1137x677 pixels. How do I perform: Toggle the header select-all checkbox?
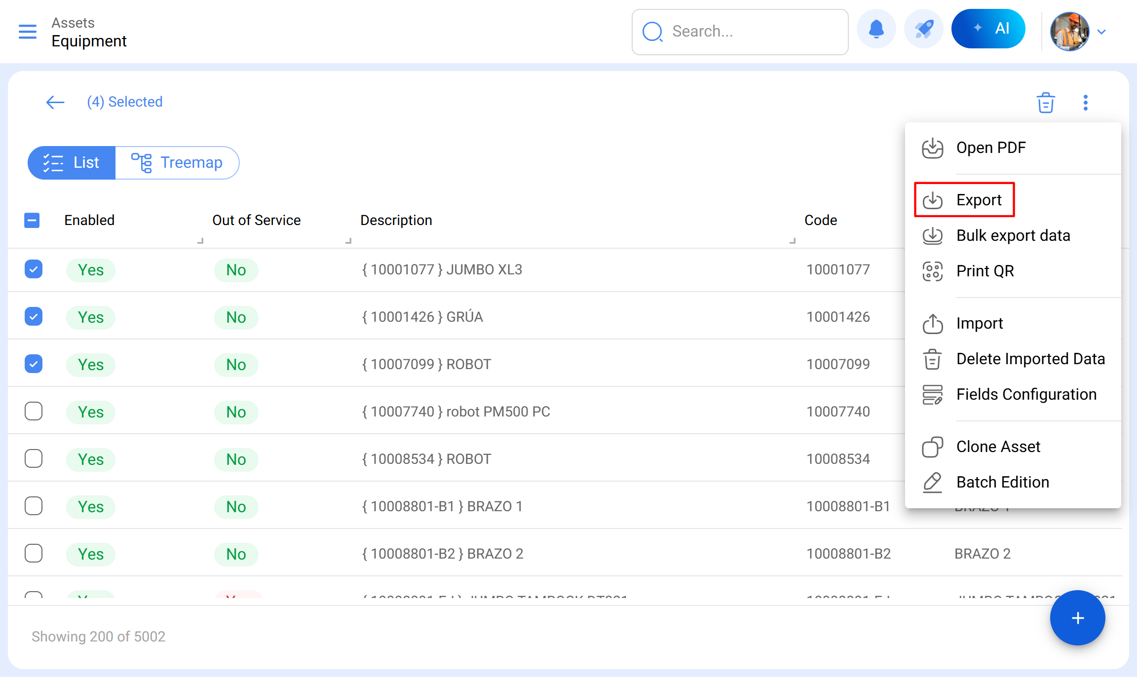click(x=32, y=220)
